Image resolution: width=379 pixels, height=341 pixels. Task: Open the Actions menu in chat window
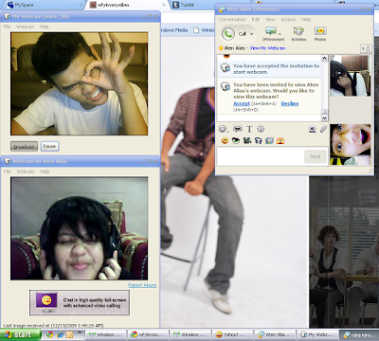point(288,19)
